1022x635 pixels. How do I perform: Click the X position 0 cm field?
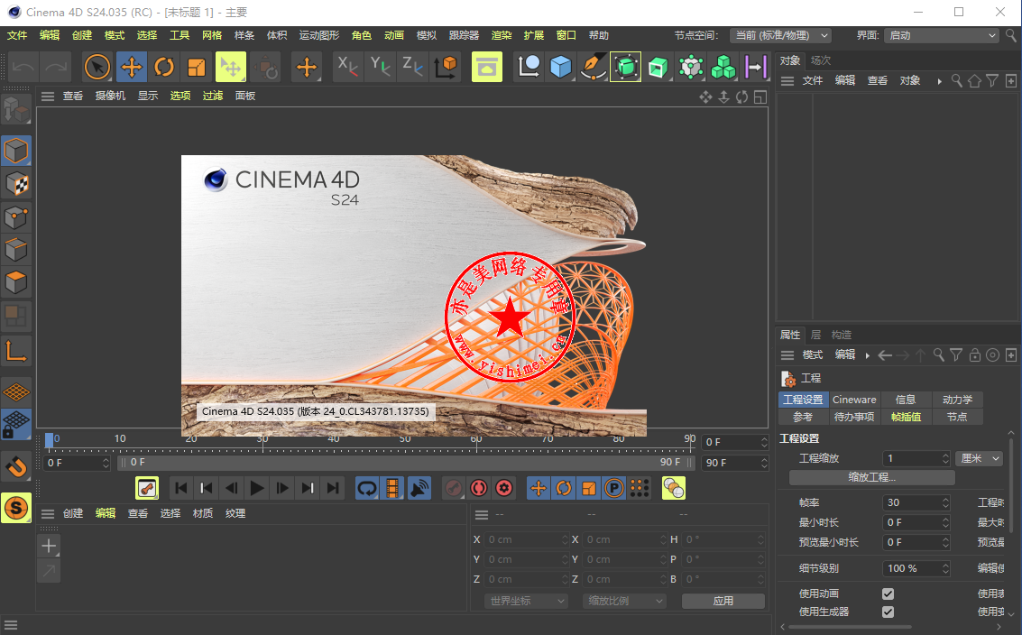point(525,539)
